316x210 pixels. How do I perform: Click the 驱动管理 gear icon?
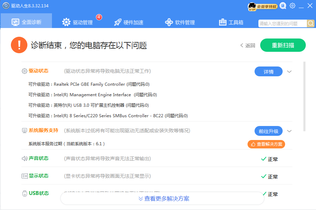pos(66,22)
